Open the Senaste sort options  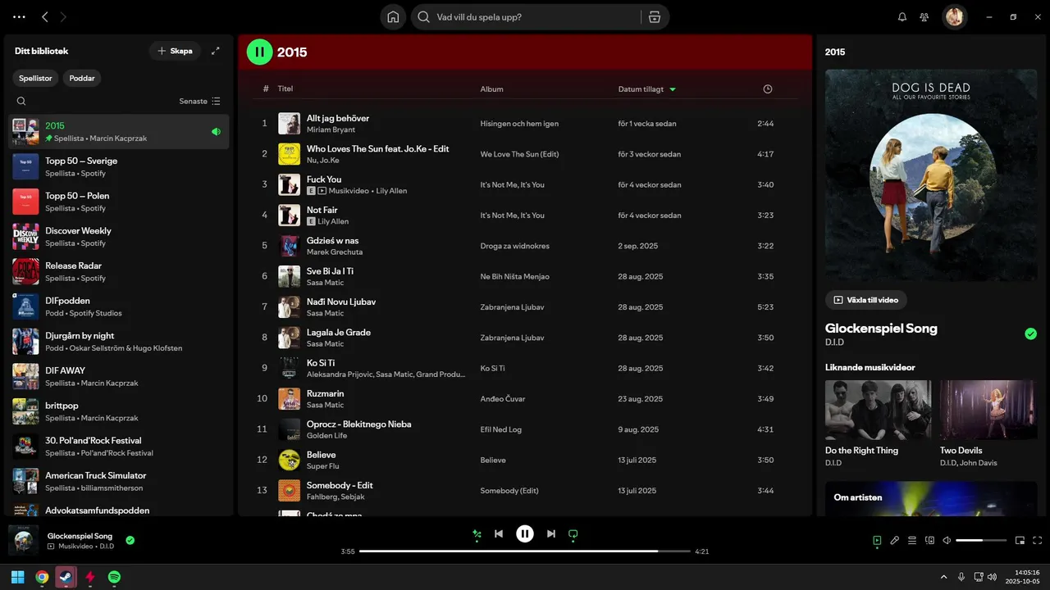(x=200, y=102)
